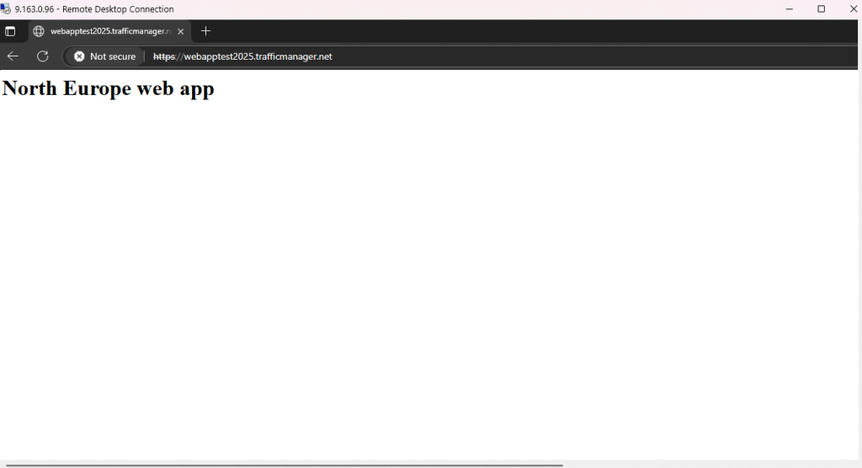Click the Remote Desktop Connection title bar text

(x=94, y=9)
